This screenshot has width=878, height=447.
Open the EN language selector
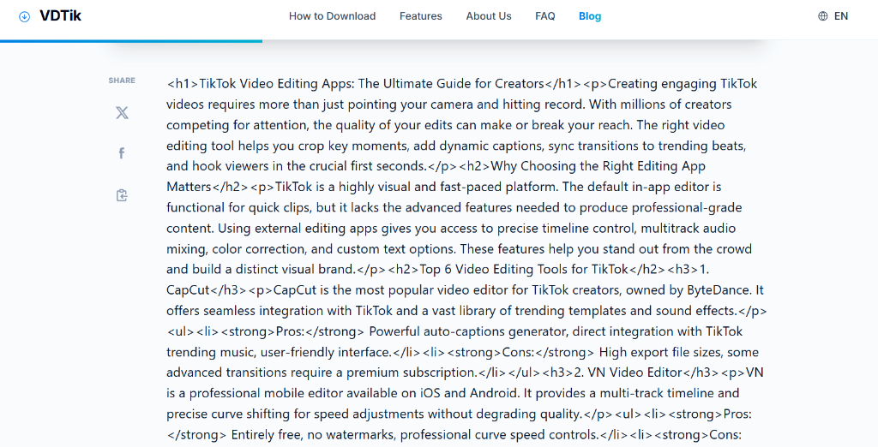tap(841, 16)
